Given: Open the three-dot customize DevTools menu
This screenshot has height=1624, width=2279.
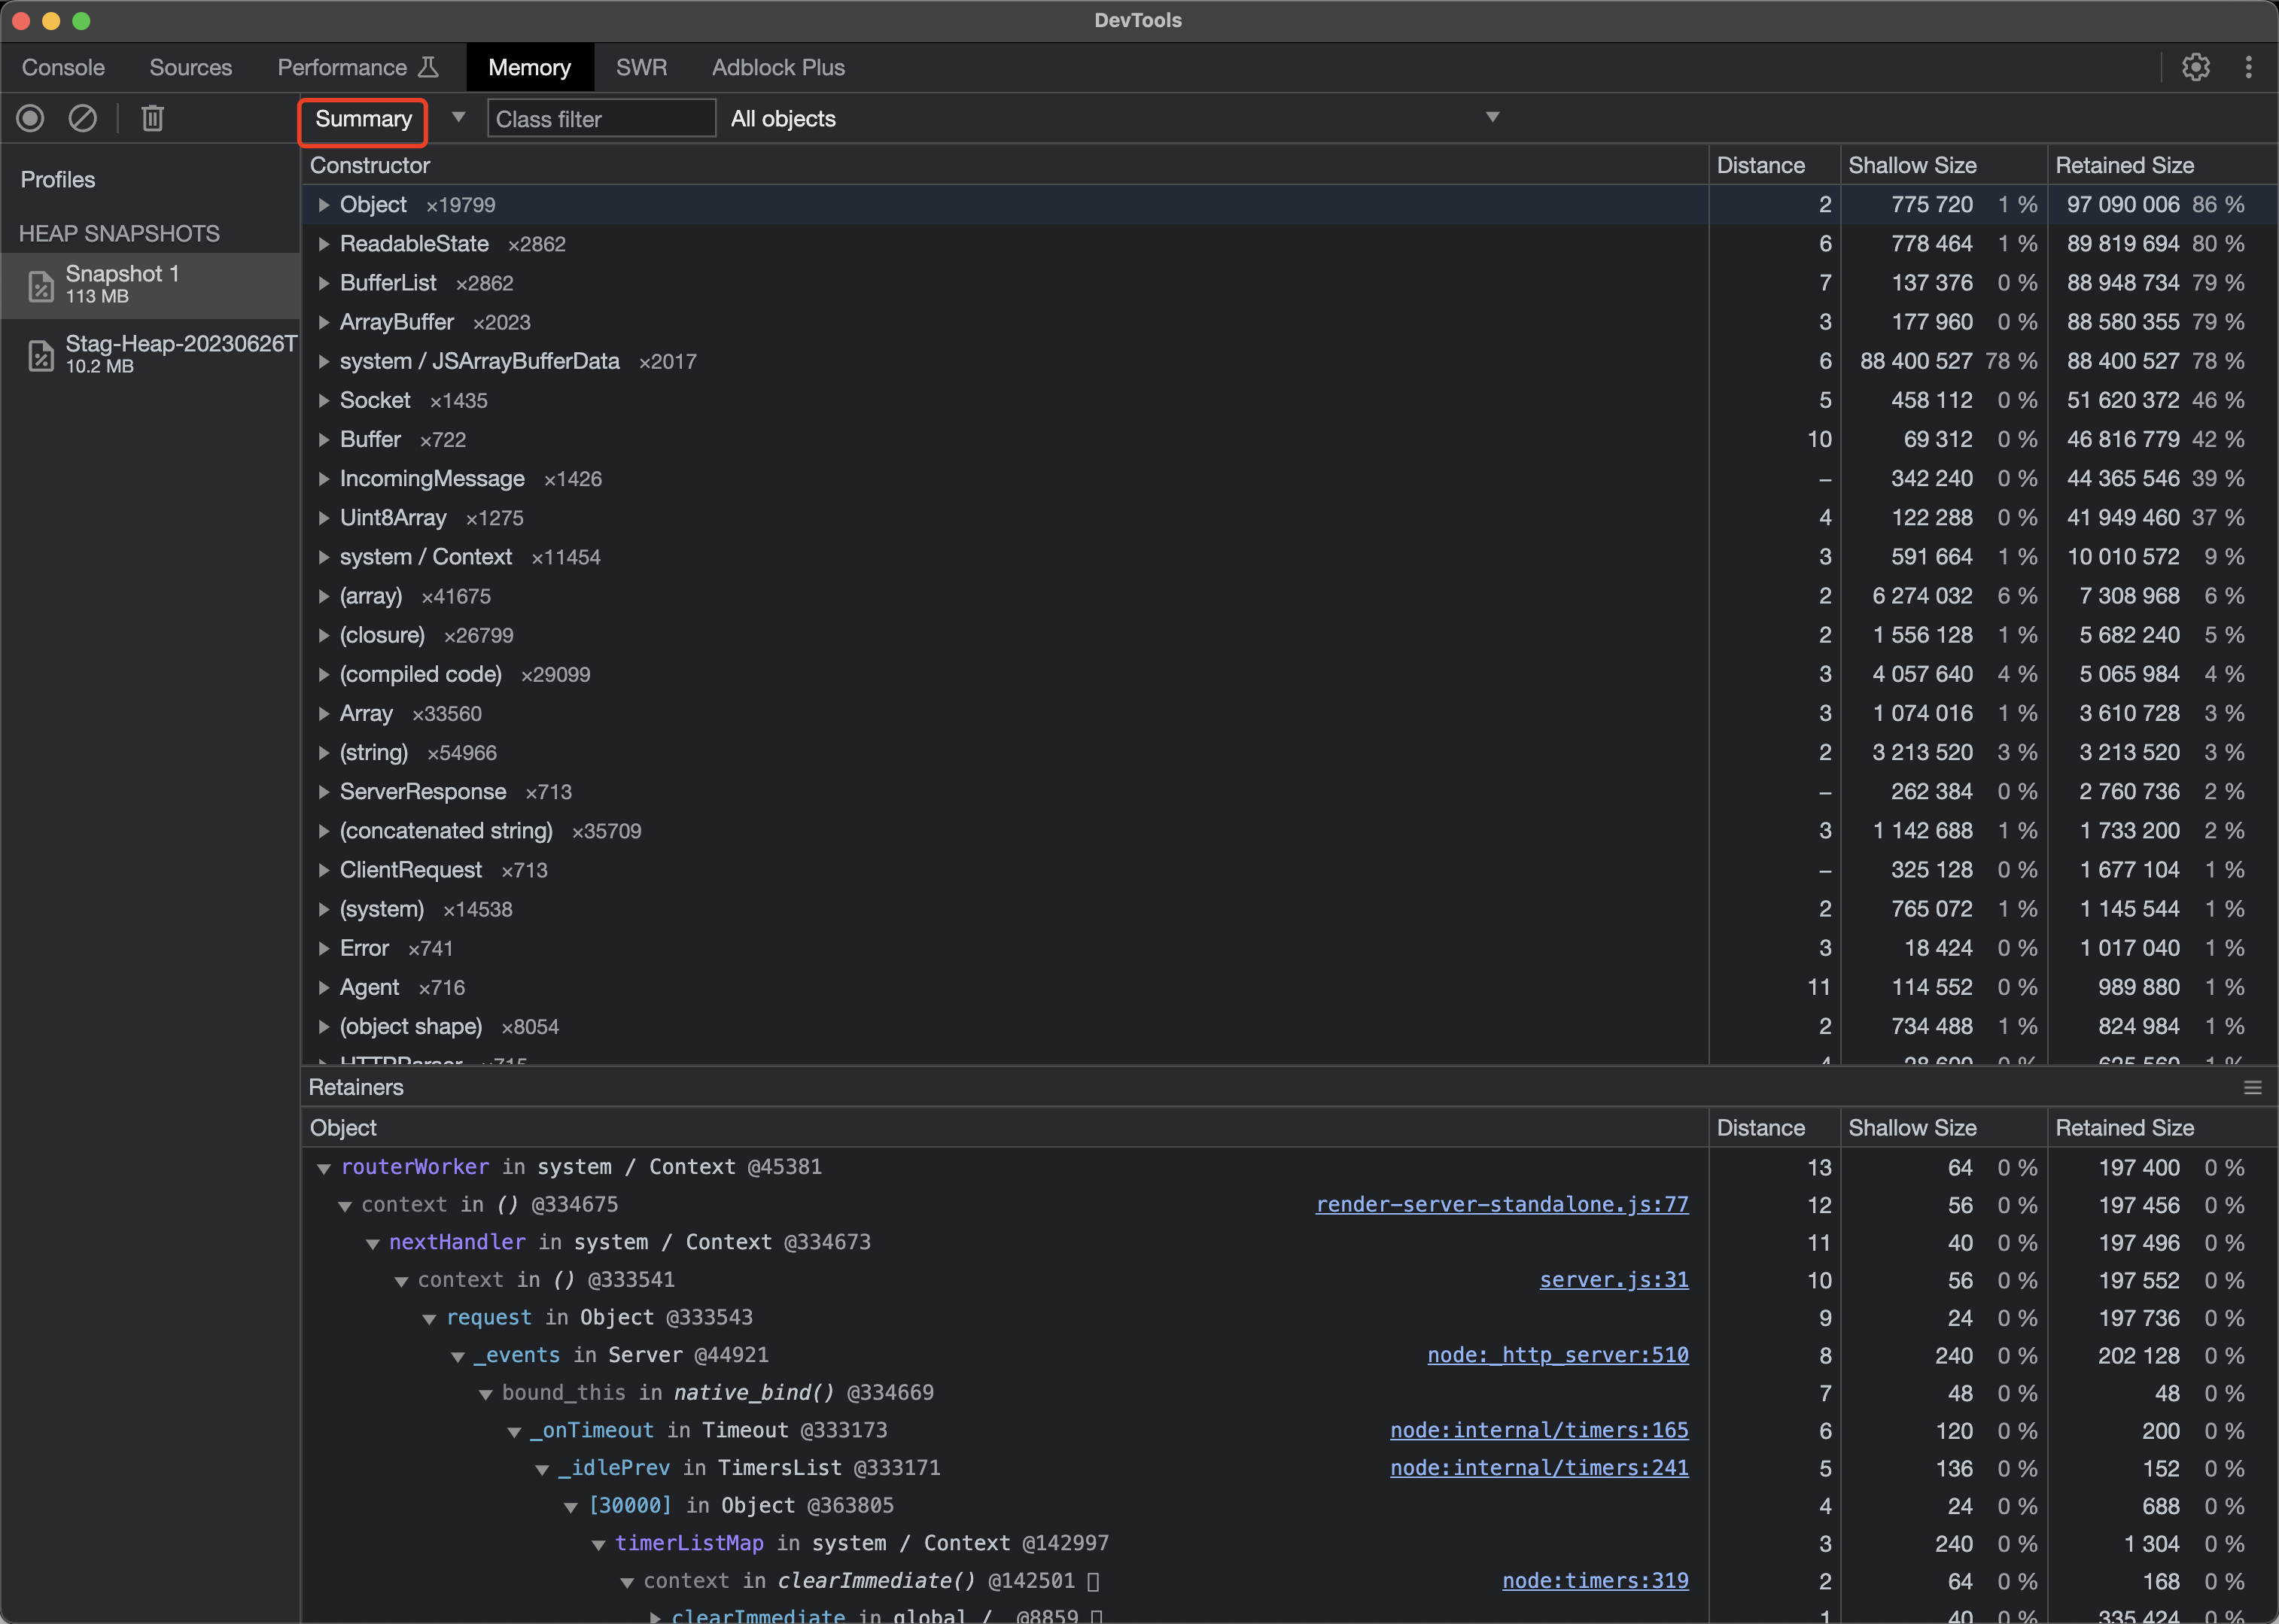Looking at the screenshot, I should [2248, 67].
